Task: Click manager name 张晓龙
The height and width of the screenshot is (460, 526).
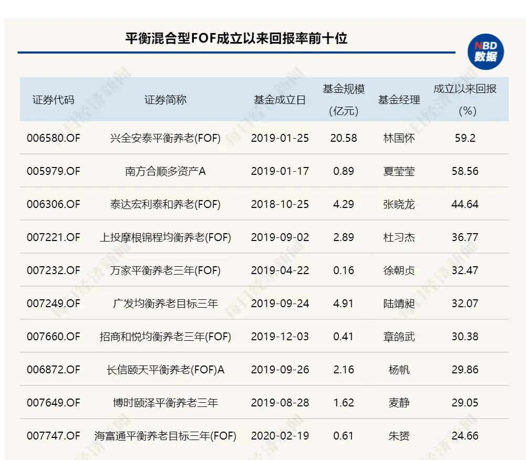Action: (399, 204)
